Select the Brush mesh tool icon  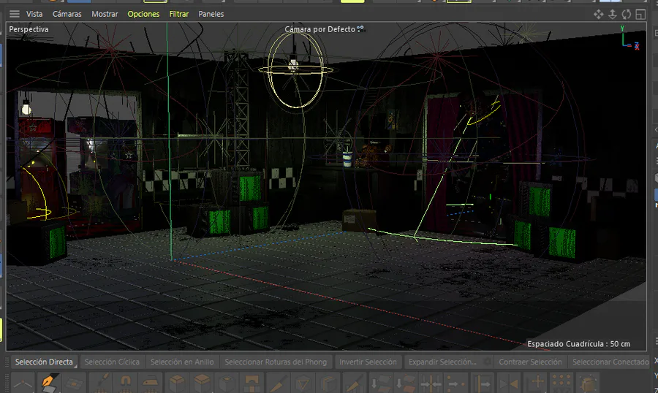pyautogui.click(x=101, y=383)
